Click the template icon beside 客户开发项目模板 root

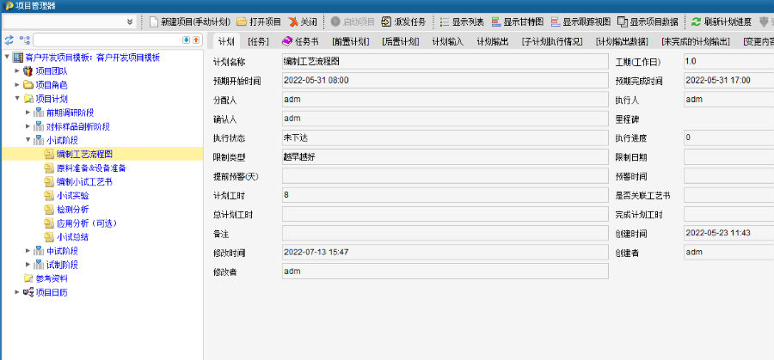tap(18, 58)
